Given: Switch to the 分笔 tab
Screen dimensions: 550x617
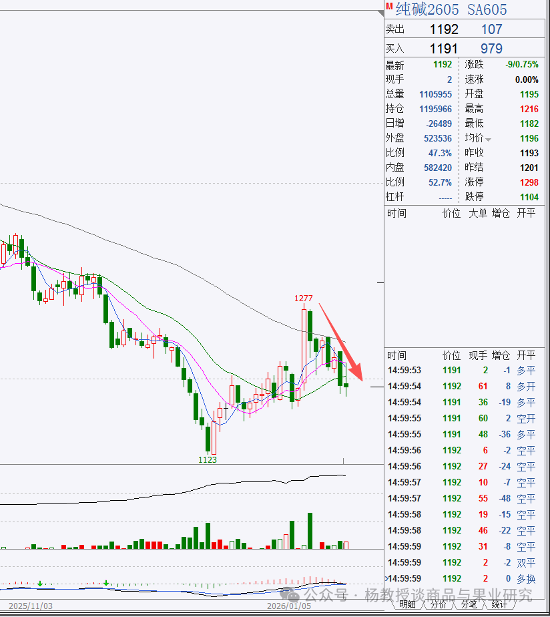Looking at the screenshot, I should click(469, 604).
